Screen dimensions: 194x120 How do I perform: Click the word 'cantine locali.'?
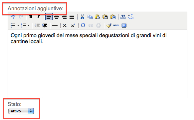(x=27, y=42)
